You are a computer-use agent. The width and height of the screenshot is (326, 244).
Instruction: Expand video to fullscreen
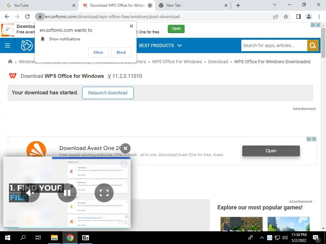pos(104,193)
